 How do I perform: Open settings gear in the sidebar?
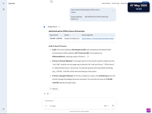[3, 109]
